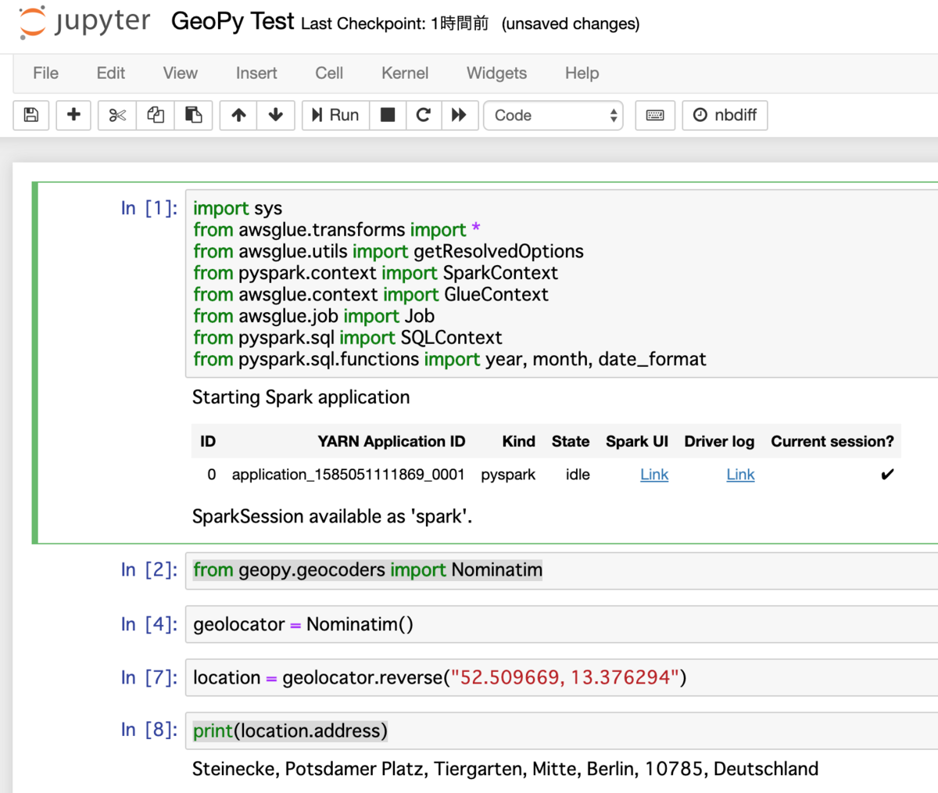Screen dimensions: 938x793
Task: Copy the selected cell using copy icon
Action: pos(155,115)
